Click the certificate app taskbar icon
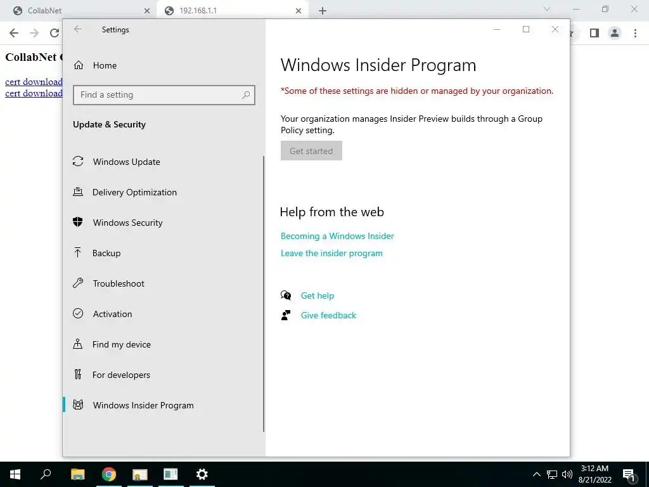The height and width of the screenshot is (487, 649). (x=140, y=474)
